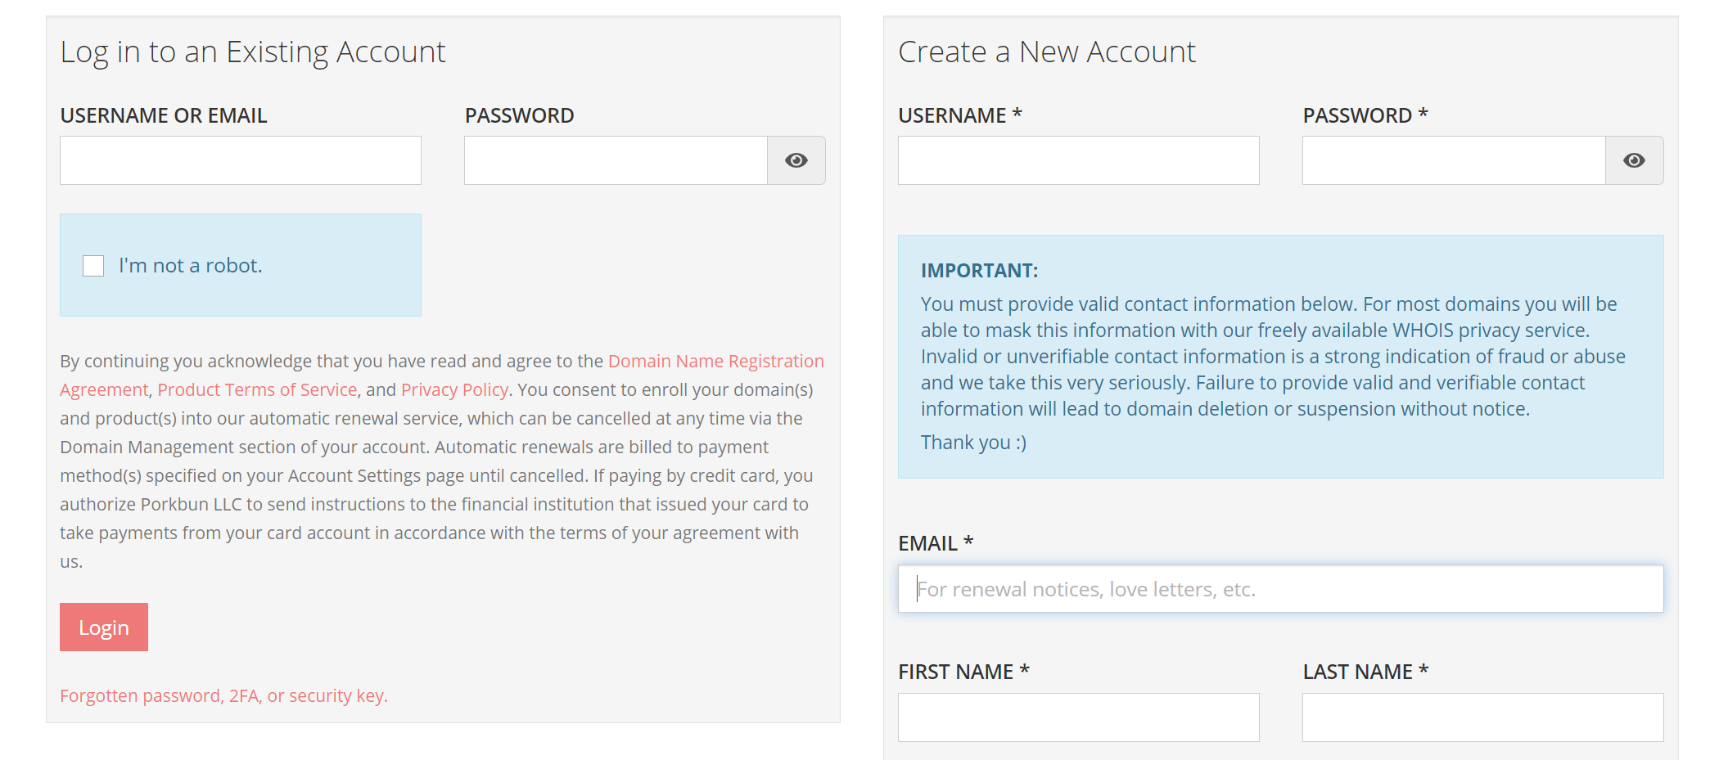The width and height of the screenshot is (1728, 760).
Task: Click the login Password input field
Action: (616, 160)
